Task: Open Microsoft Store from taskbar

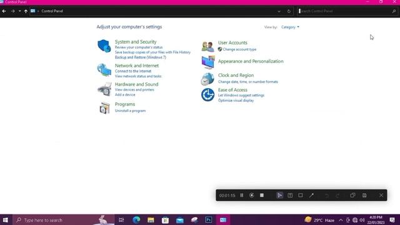Action: (x=165, y=220)
